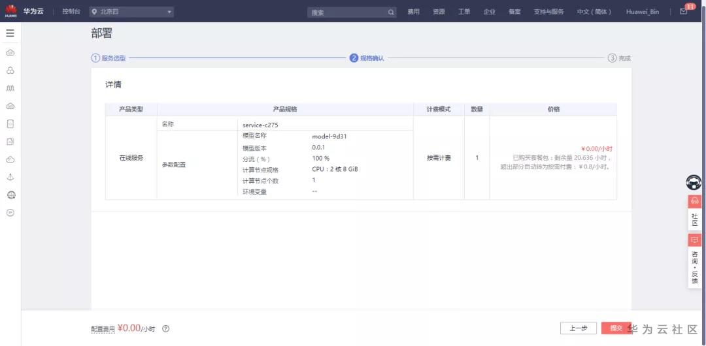Click the 已购买套餐包 remaining hours text
This screenshot has width=706, height=346.
[562, 158]
